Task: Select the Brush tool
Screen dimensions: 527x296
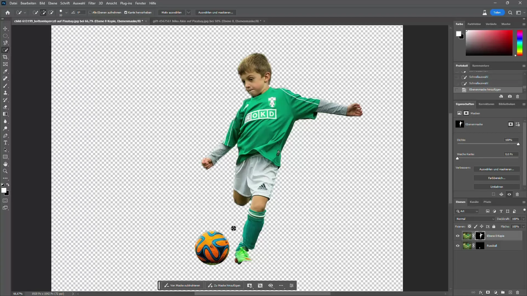Action: click(5, 86)
